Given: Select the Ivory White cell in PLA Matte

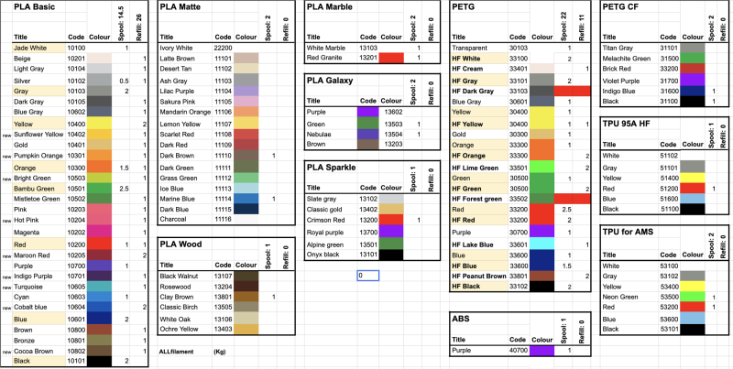Looking at the screenshot, I should pos(186,48).
